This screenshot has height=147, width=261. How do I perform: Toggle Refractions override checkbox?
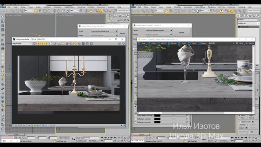(x=135, y=122)
